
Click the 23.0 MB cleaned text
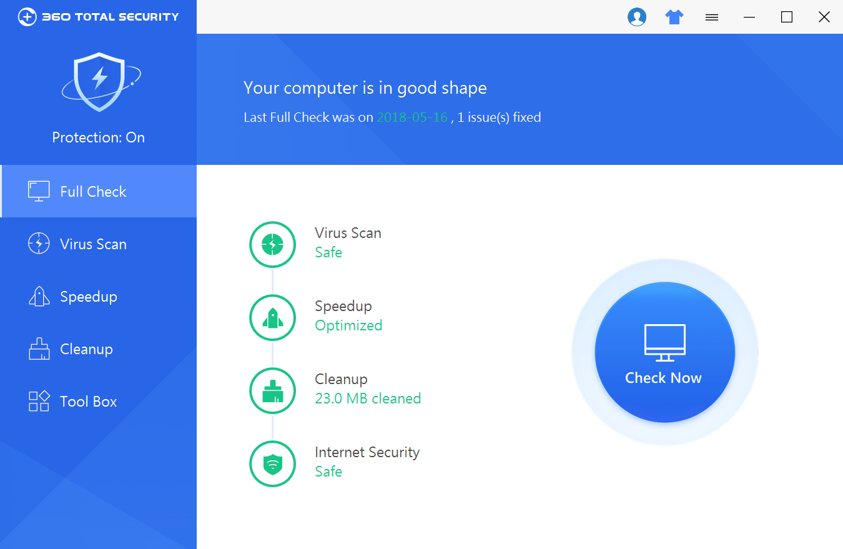(368, 398)
